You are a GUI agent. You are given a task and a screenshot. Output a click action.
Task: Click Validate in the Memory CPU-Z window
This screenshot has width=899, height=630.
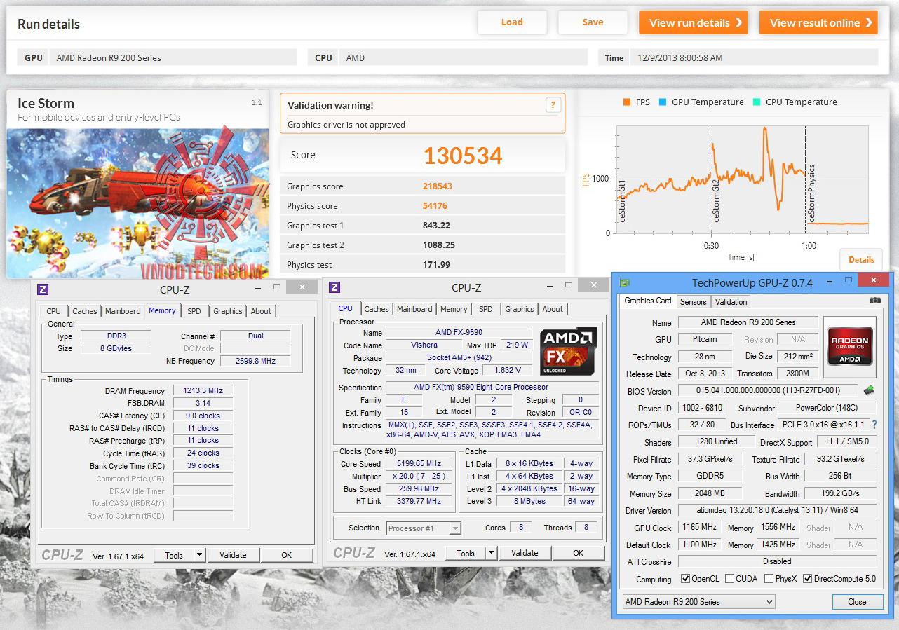coord(233,555)
